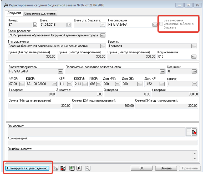Click into the Комментарий text field
Screen dimensions: 203x174
tap(103, 143)
